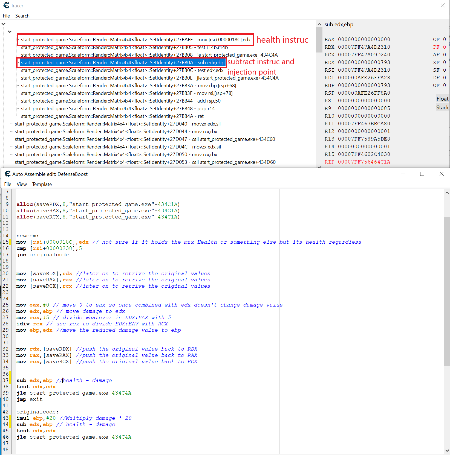Click the script editor vertical scrollbar thumb
Screen dimensions: 450x455
[x=447, y=291]
